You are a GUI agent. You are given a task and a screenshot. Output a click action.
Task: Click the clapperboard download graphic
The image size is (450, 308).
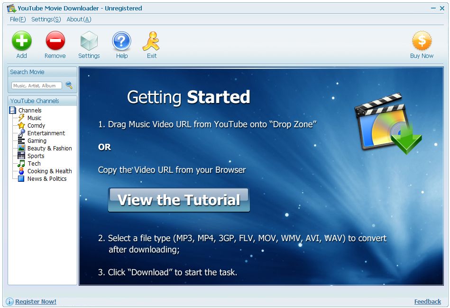388,123
